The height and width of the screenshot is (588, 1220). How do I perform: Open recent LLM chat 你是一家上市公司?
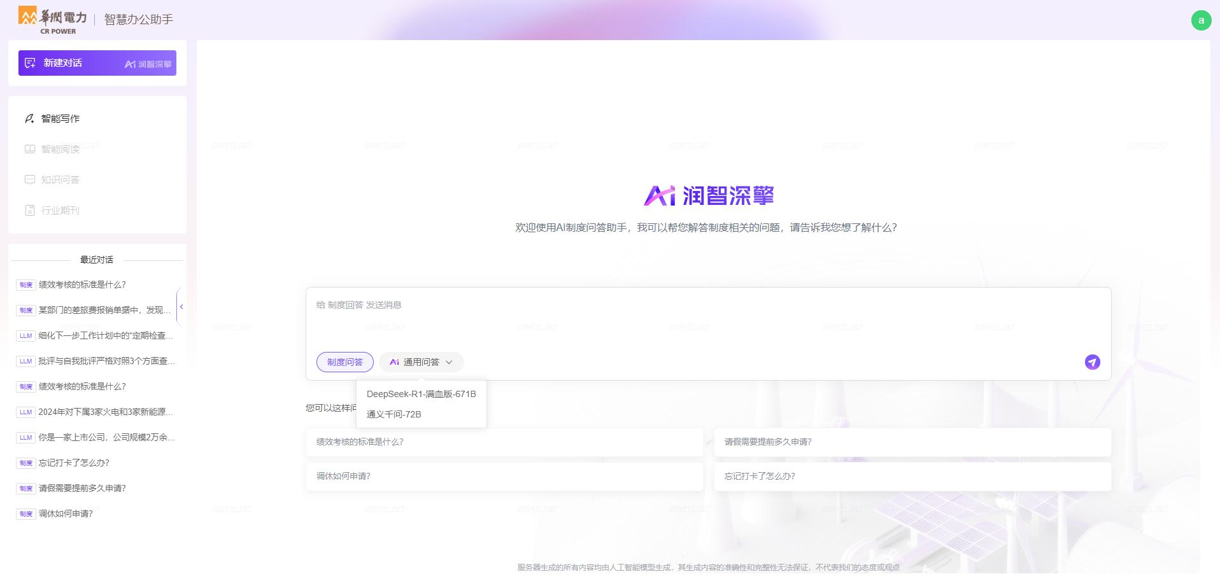click(106, 437)
